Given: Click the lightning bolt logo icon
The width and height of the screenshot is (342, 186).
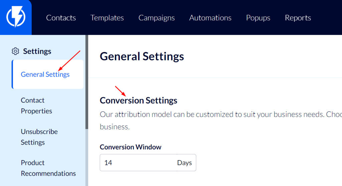Looking at the screenshot, I should (x=16, y=17).
